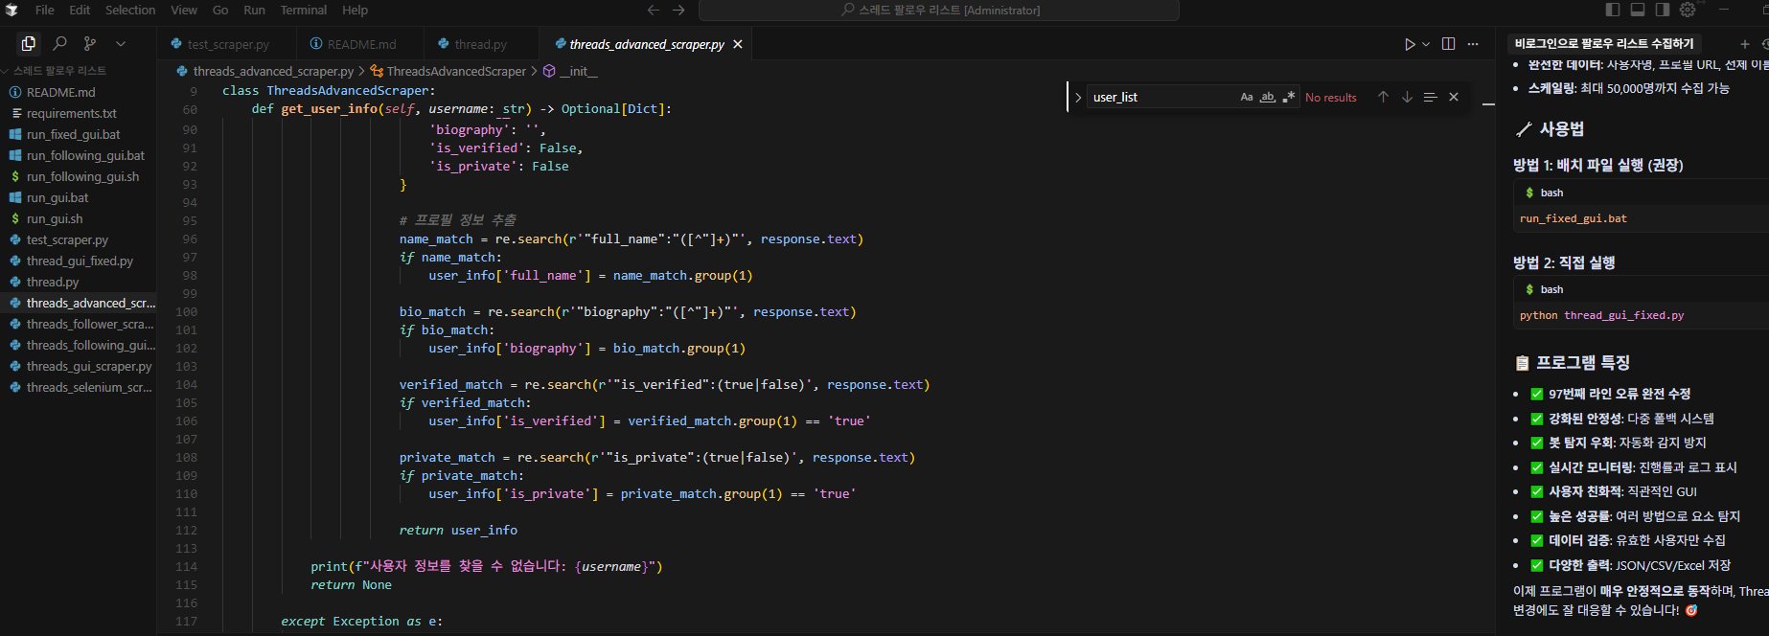This screenshot has height=636, width=1769.
Task: Open editor More Actions ellipsis
Action: tap(1473, 44)
